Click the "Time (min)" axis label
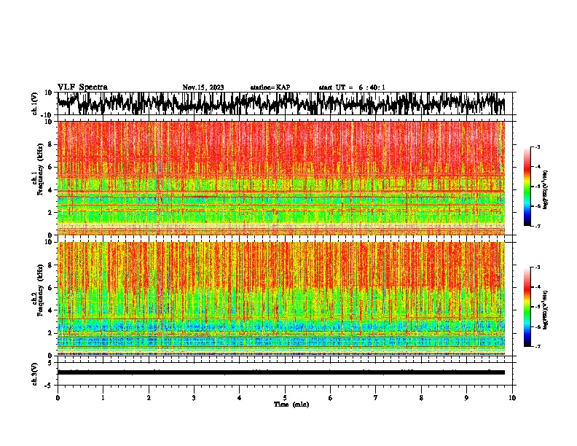Viewport: 577px width, 446px height. 291,404
